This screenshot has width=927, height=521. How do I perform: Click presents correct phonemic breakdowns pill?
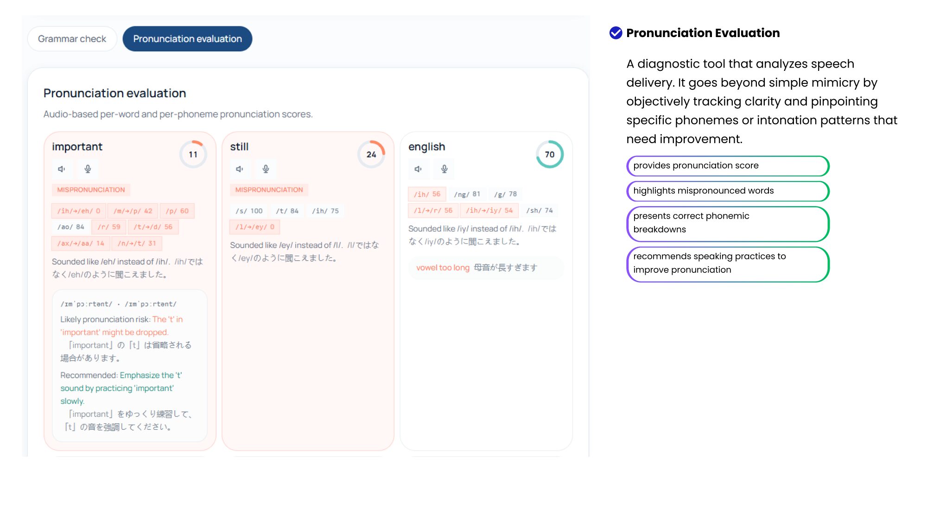click(728, 224)
